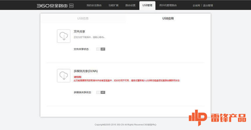Follow the 去官网 link
Image resolution: width=251 pixels, height=130 pixels.
[x=196, y=6]
